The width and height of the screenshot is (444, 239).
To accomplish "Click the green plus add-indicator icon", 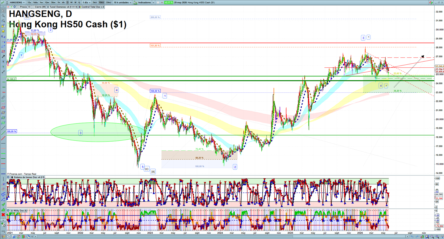I will coord(11,7).
